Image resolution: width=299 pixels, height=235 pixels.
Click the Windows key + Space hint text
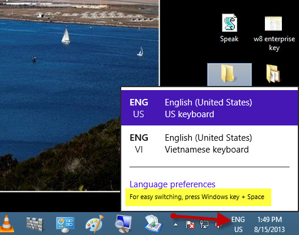(x=197, y=197)
